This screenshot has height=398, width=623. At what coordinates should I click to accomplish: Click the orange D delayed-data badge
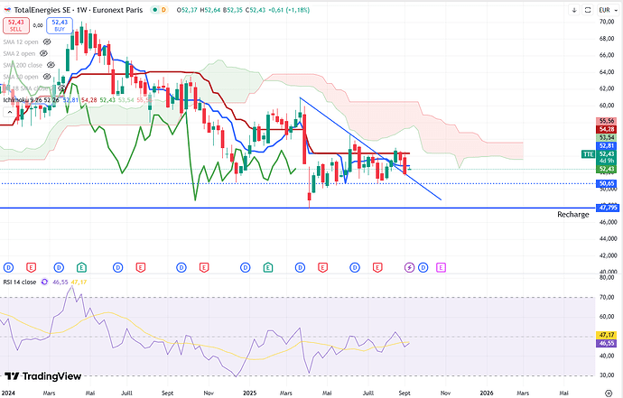coord(163,10)
